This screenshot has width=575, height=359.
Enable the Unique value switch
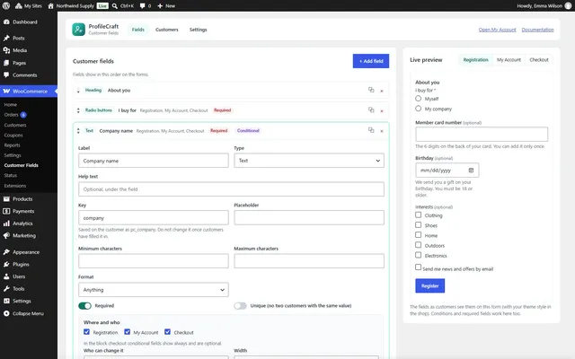click(x=240, y=306)
